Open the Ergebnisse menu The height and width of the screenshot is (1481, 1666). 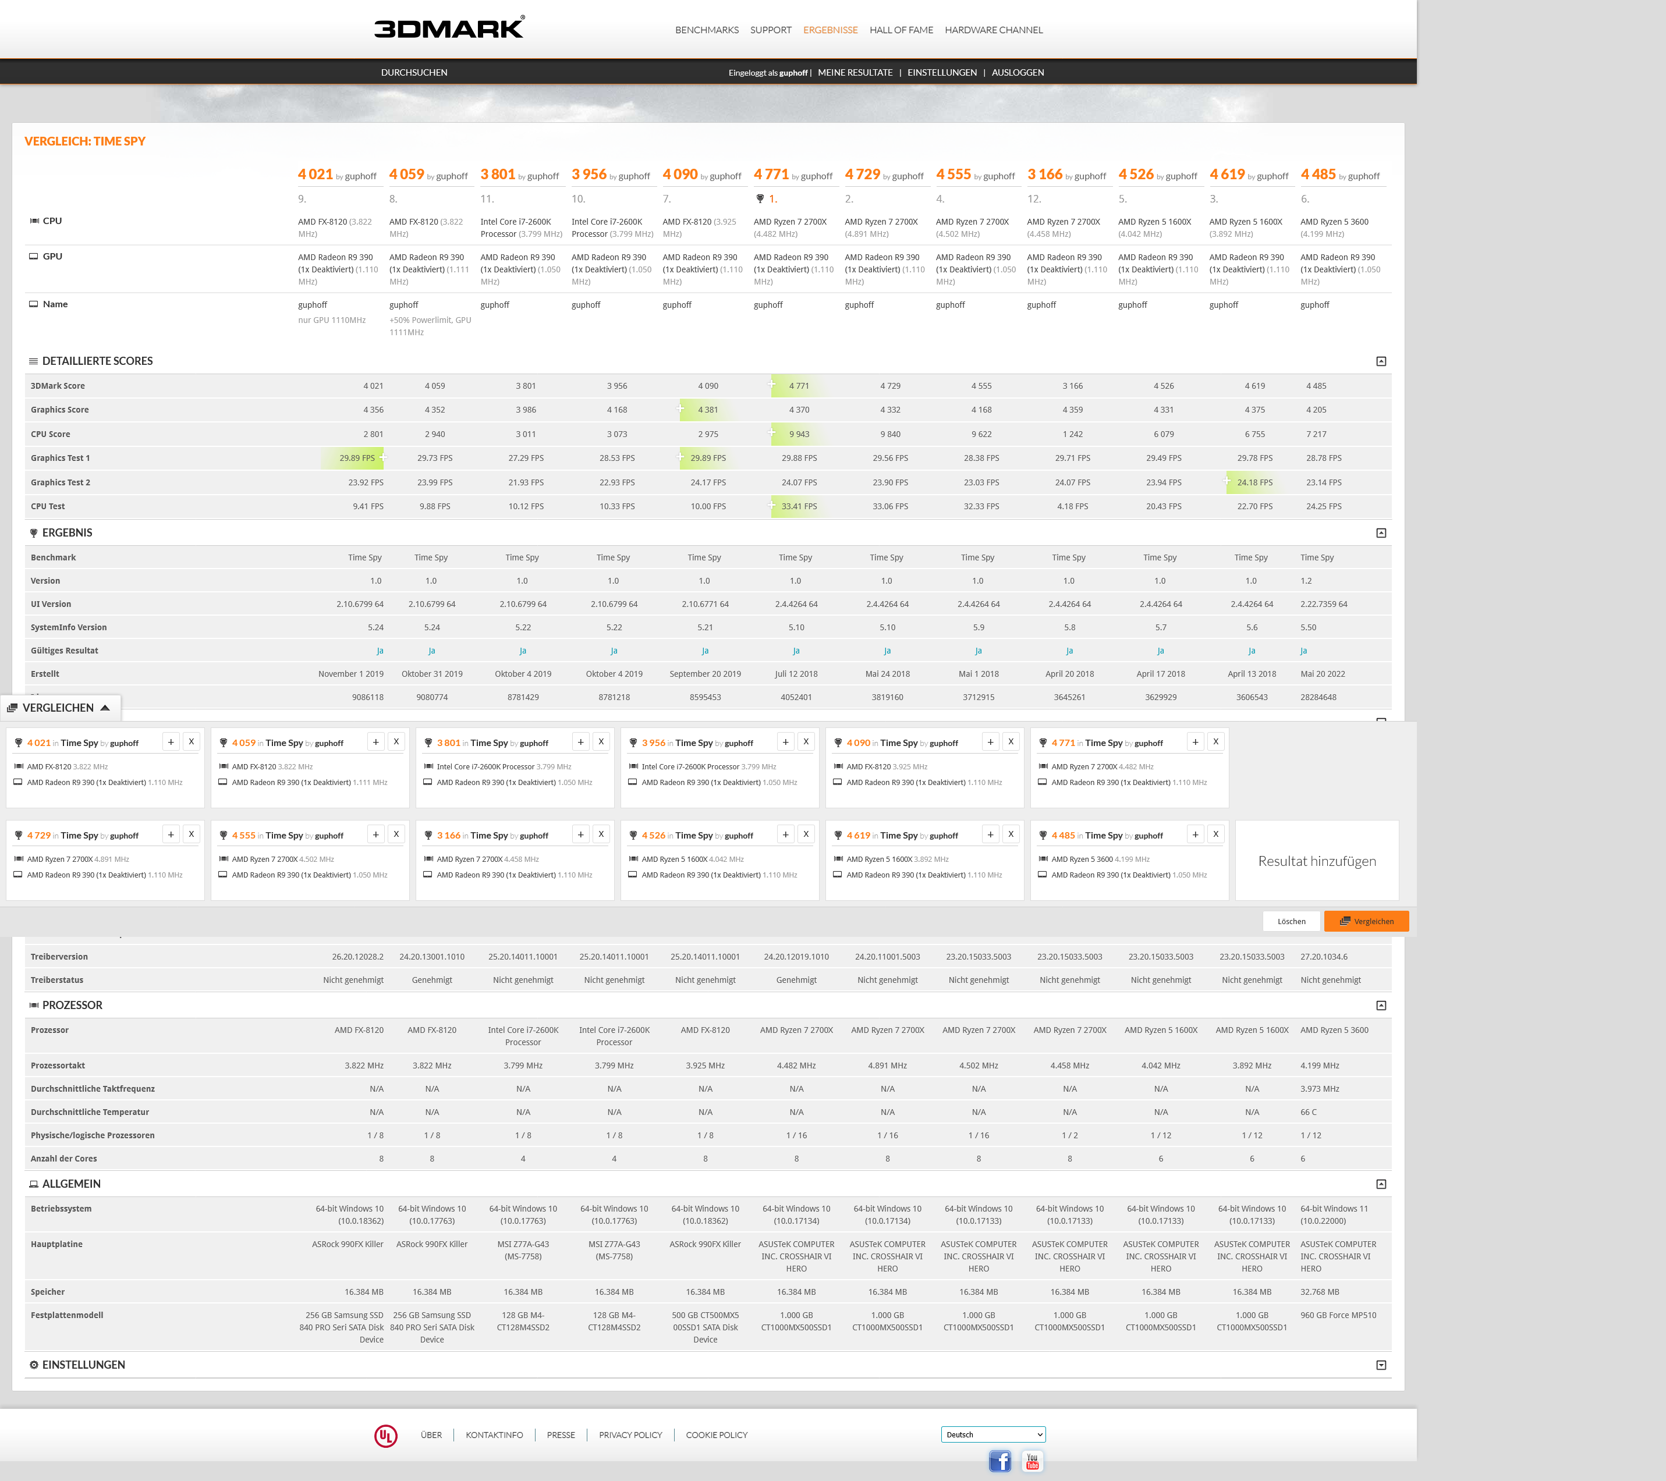[x=831, y=30]
